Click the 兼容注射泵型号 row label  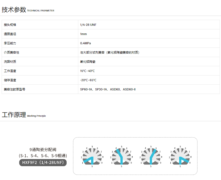[14, 89]
